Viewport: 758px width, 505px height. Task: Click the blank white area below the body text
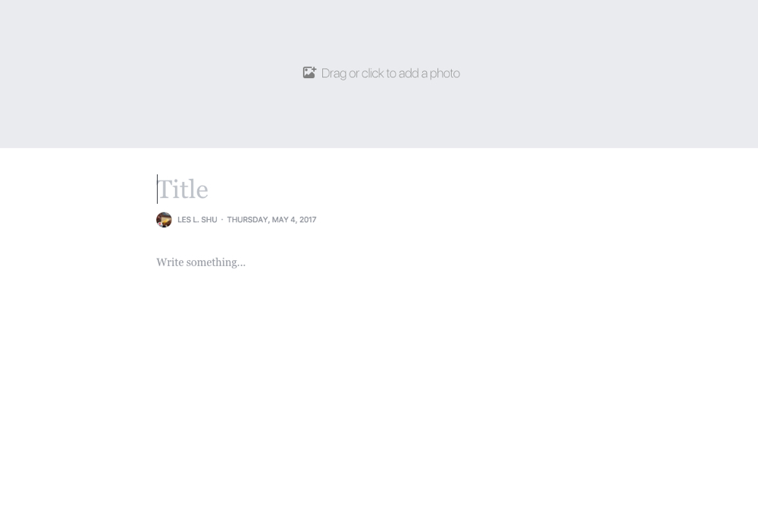tap(379, 387)
